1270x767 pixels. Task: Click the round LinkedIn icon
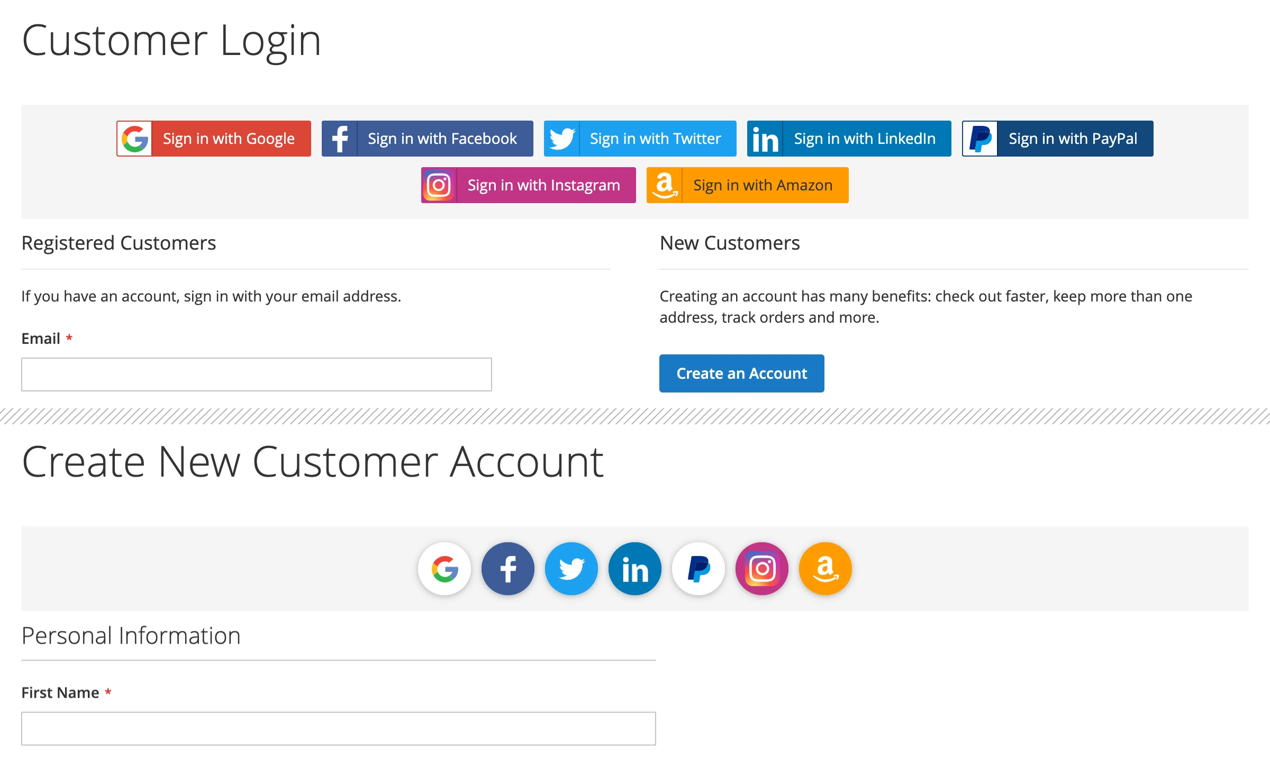pyautogui.click(x=635, y=569)
